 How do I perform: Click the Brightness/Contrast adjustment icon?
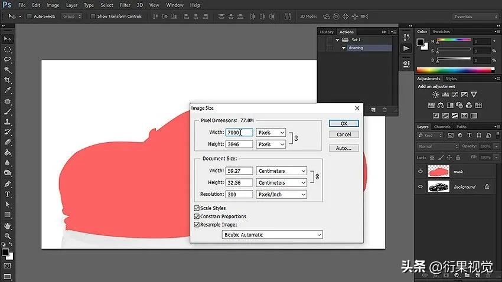click(435, 94)
